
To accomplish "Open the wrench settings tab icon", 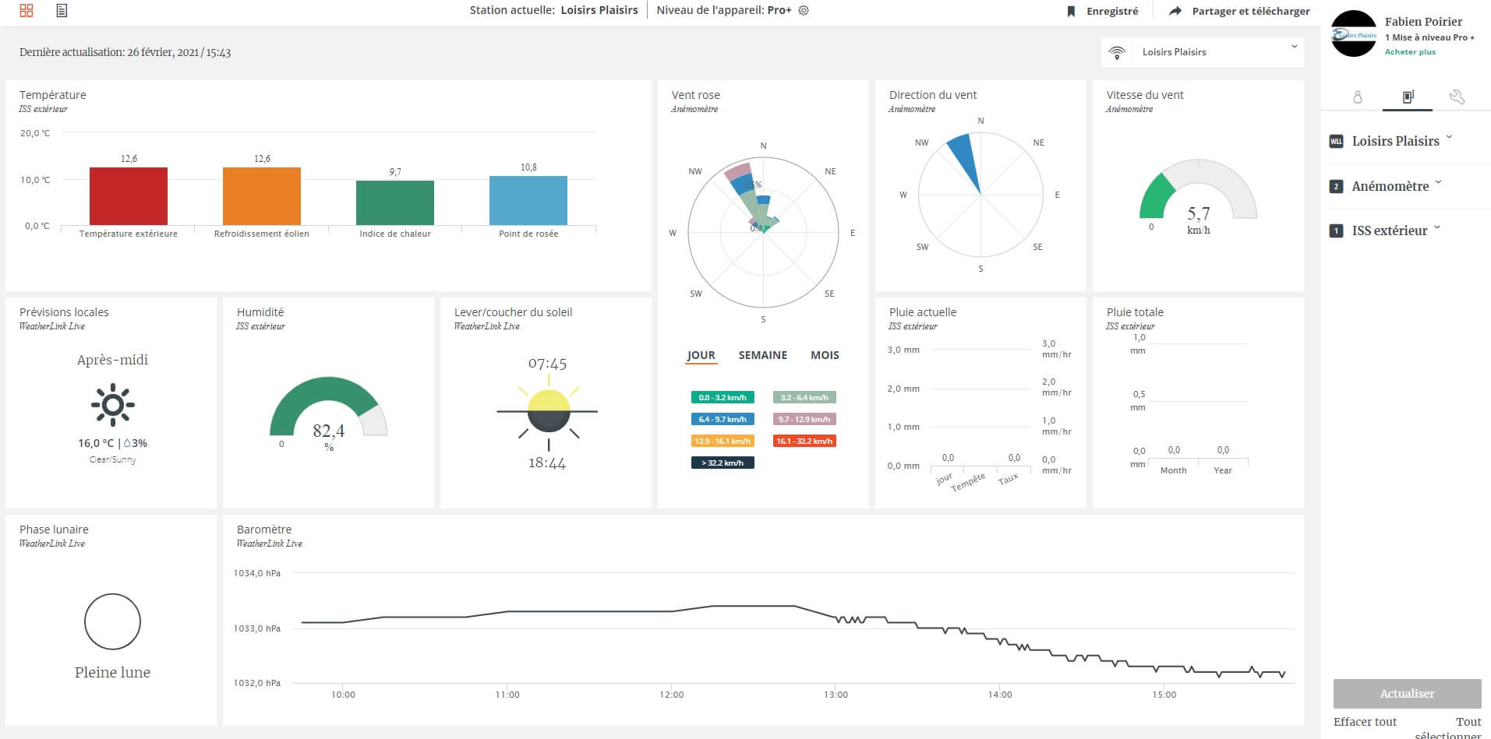I will [x=1456, y=97].
